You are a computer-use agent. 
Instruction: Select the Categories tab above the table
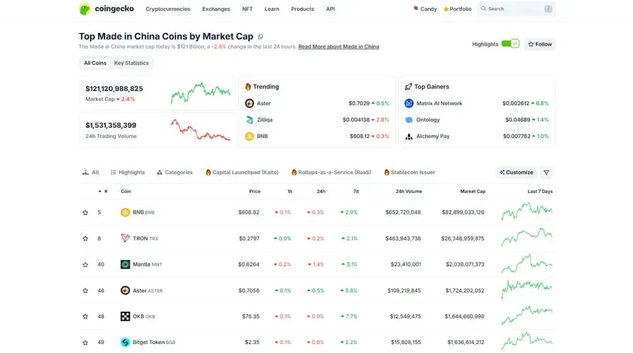175,172
